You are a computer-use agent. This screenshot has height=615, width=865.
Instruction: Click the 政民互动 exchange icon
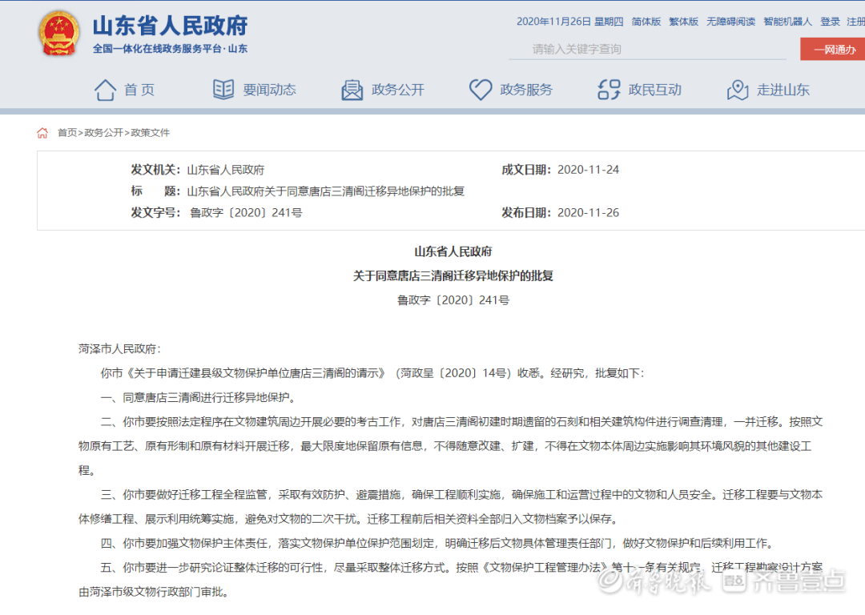pyautogui.click(x=609, y=90)
